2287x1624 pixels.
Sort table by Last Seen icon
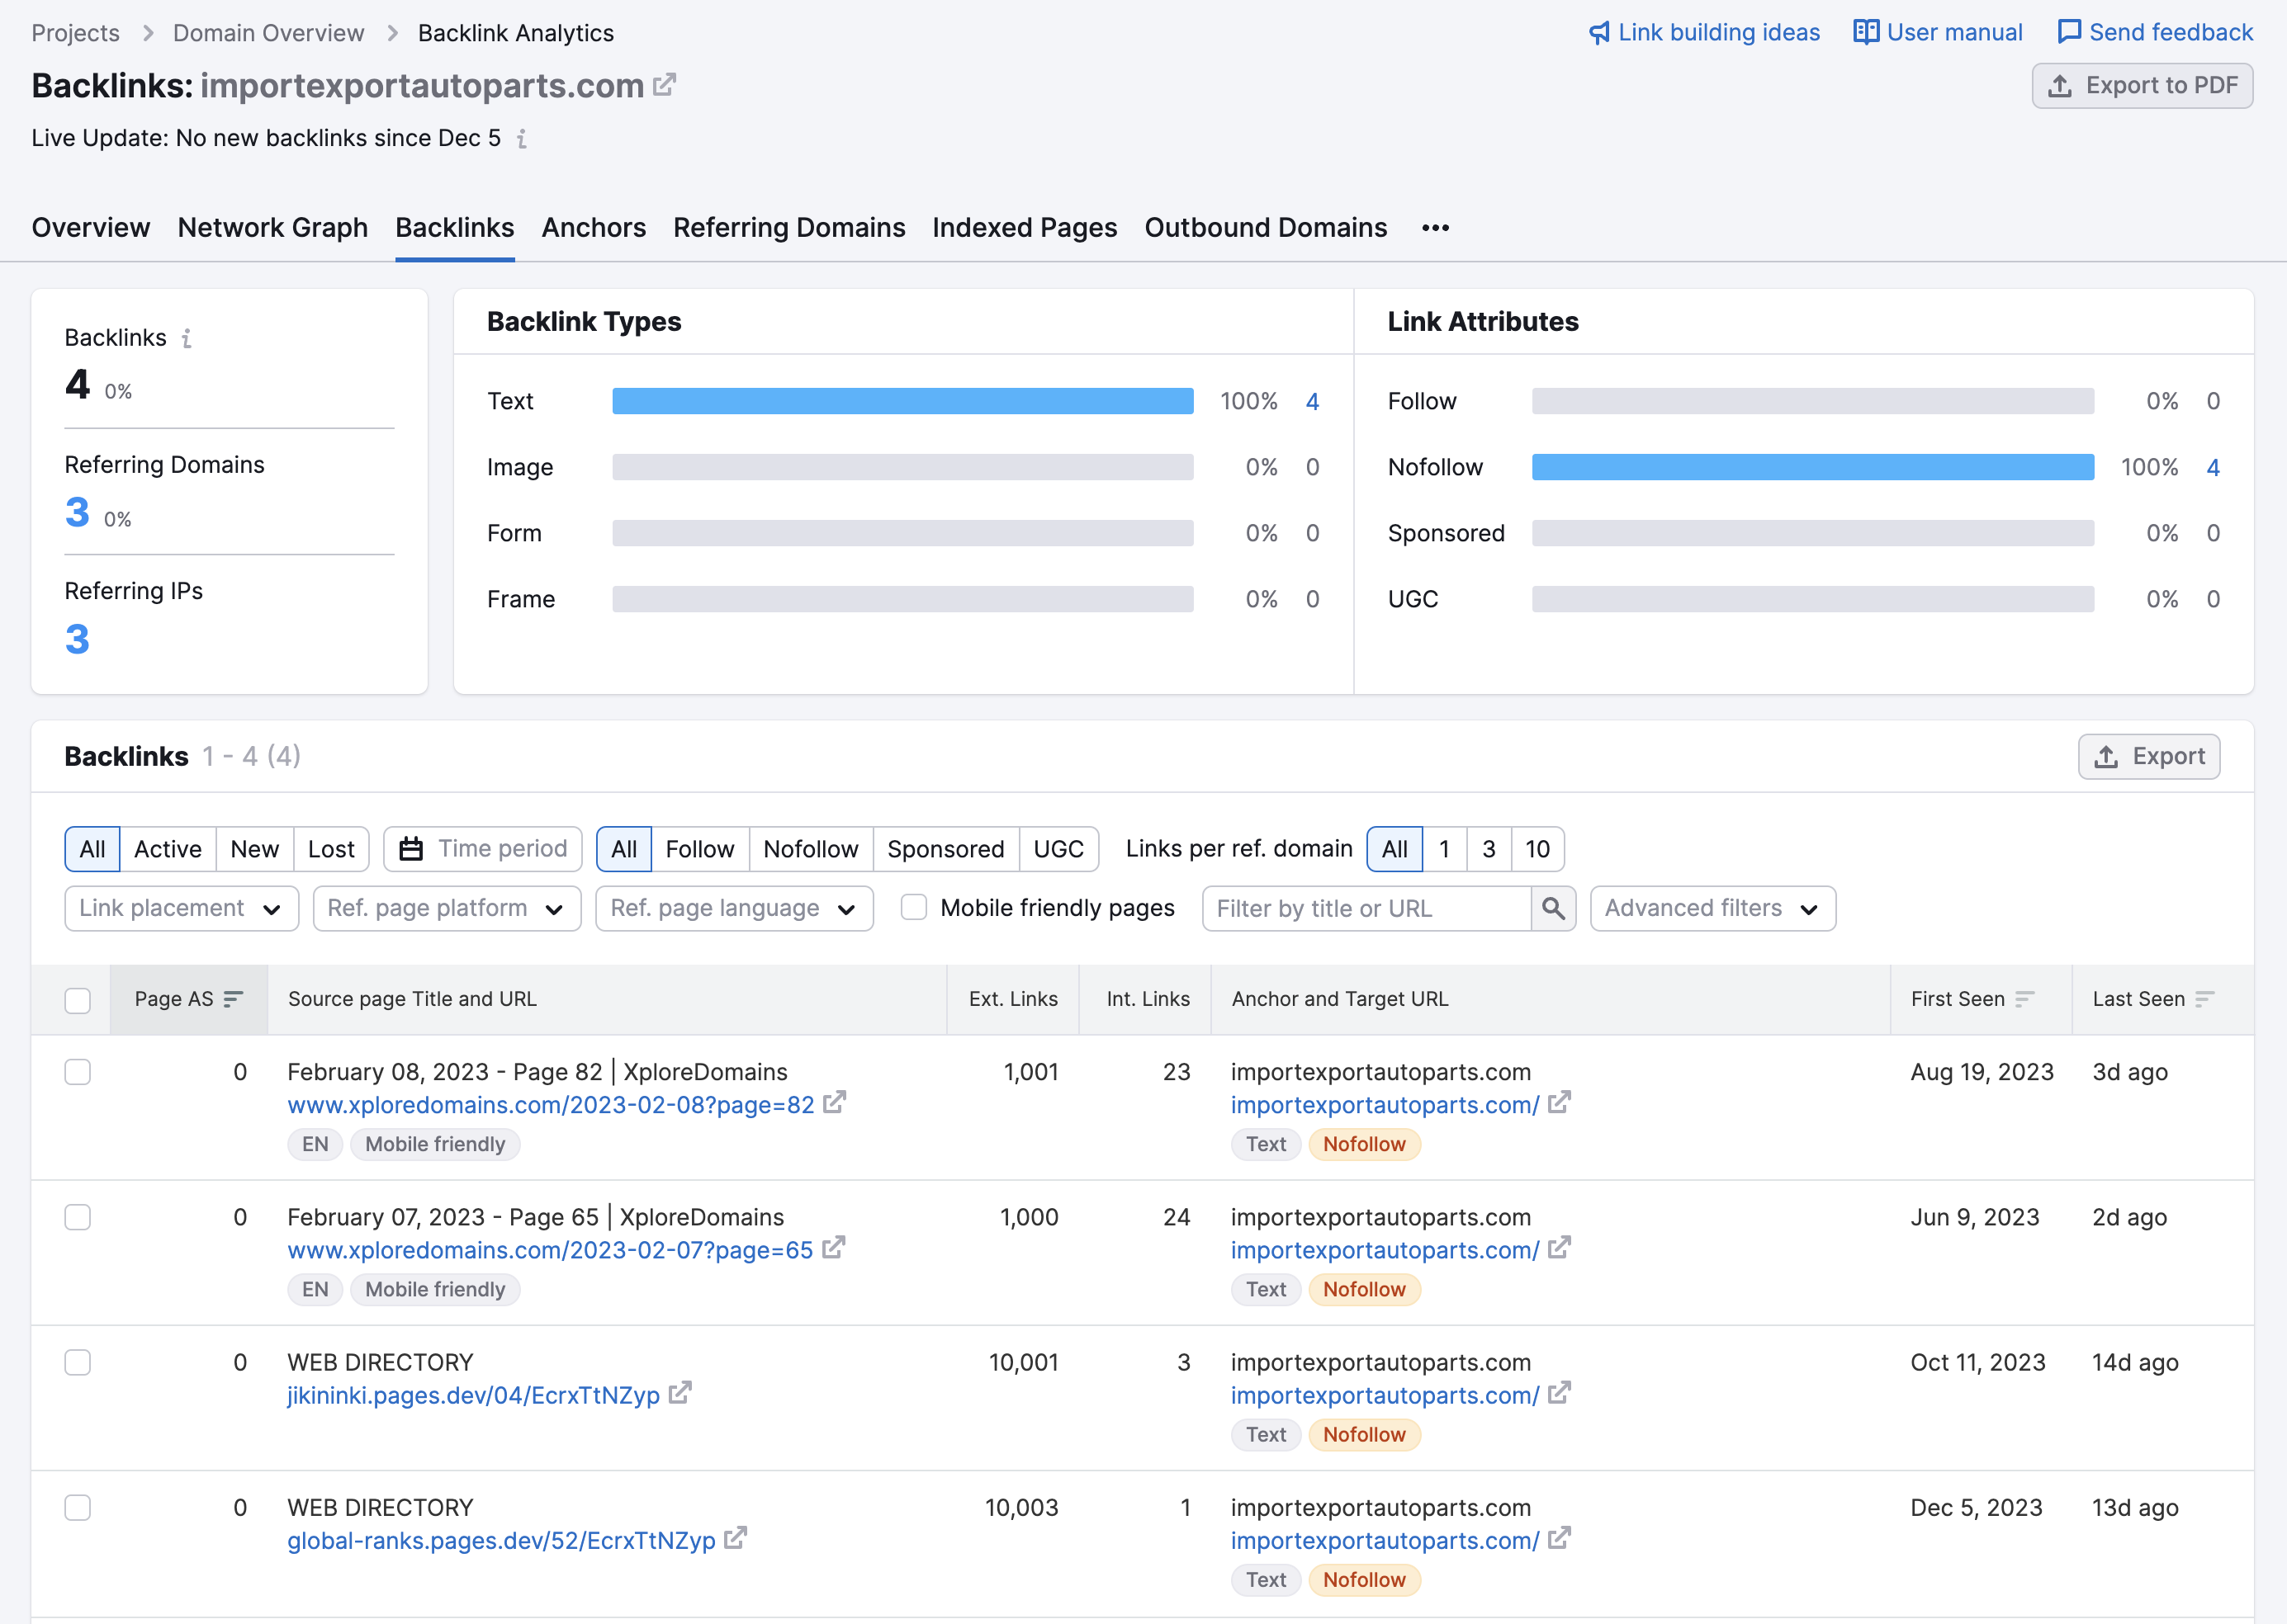[x=2205, y=999]
